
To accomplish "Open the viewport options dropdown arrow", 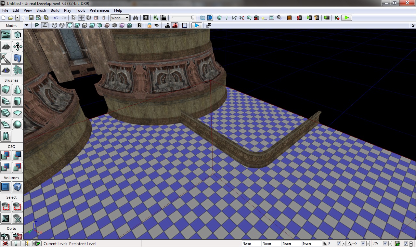I will (27, 25).
